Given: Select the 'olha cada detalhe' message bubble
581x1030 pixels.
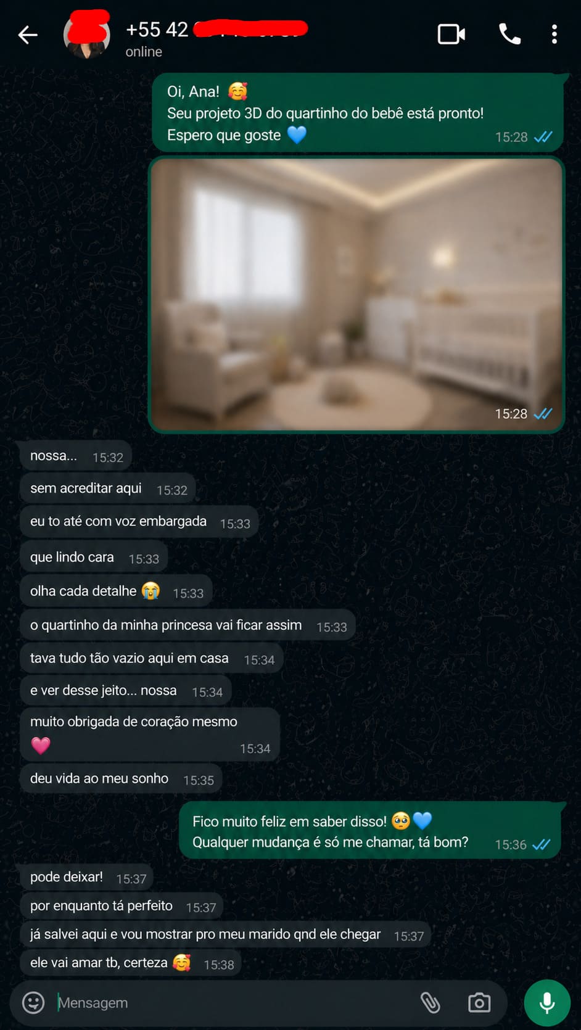Looking at the screenshot, I should coord(116,591).
